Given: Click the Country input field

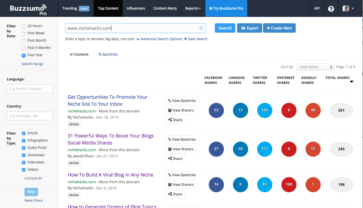Looking at the screenshot, I should (x=30, y=116).
